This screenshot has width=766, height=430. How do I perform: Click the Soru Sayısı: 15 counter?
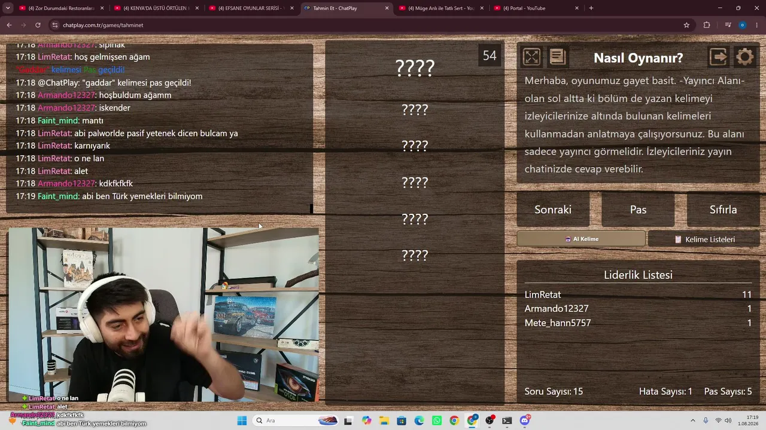tap(554, 392)
